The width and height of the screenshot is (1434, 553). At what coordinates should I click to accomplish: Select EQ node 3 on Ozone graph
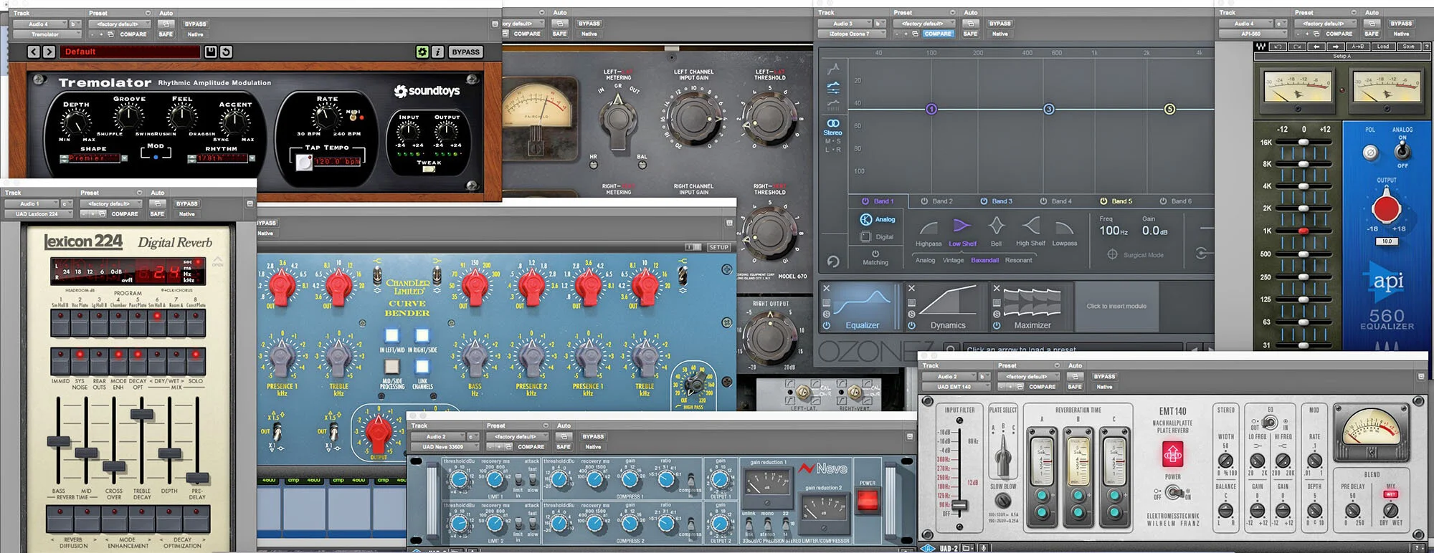[1049, 109]
